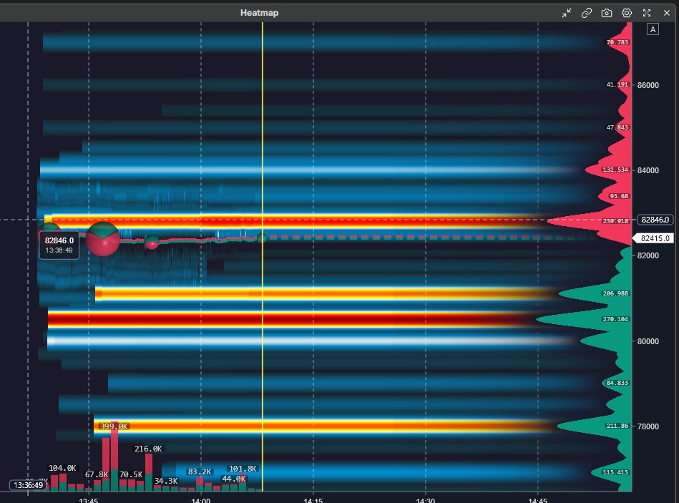The width and height of the screenshot is (679, 503).
Task: Select the 95.68 ask depth value
Action: click(619, 197)
